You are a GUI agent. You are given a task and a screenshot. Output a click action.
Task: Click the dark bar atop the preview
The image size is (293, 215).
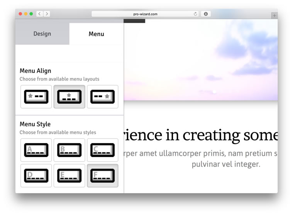(134, 21)
